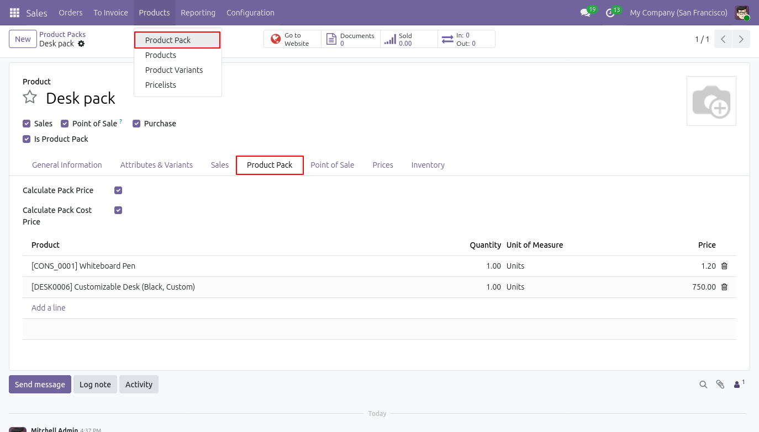Switch company via My Company (San Francisco)

678,13
